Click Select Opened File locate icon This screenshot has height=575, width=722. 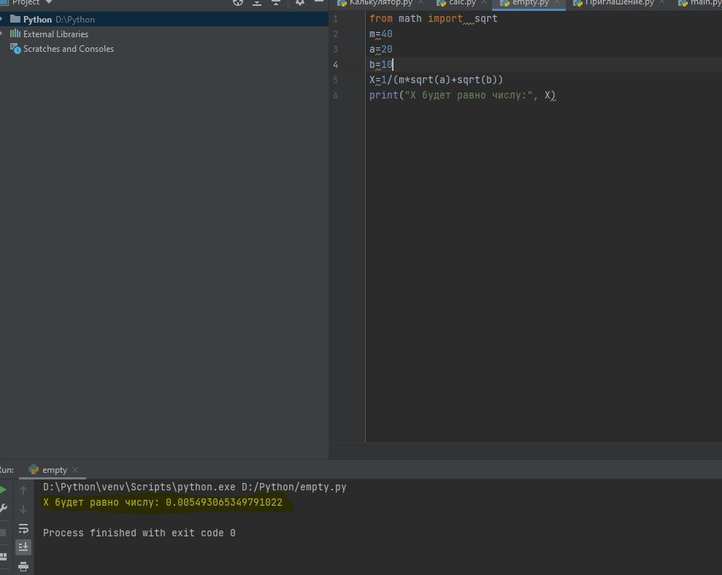tap(238, 2)
